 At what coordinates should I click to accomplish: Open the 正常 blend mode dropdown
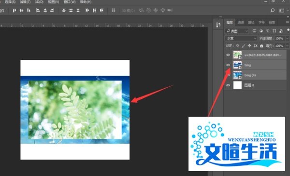coord(241,39)
